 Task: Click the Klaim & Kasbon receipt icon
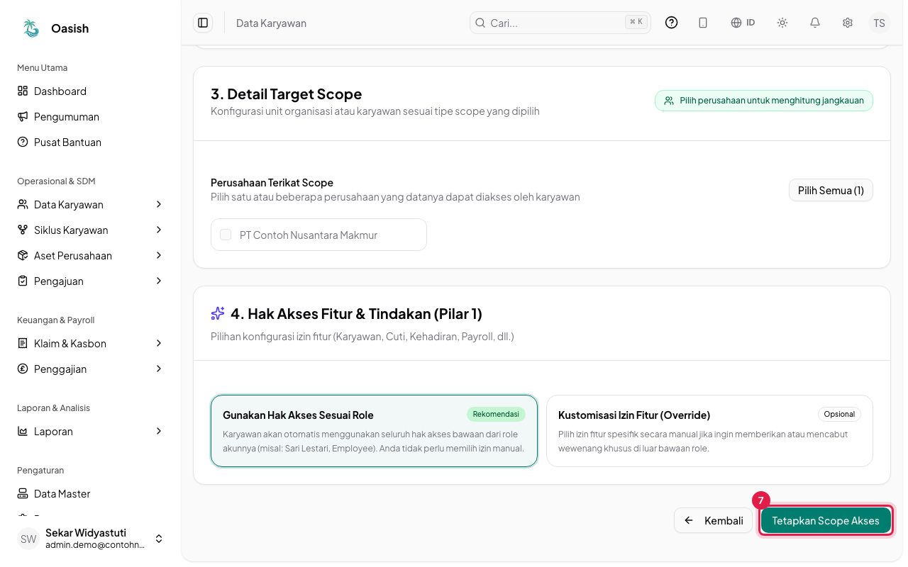(23, 344)
